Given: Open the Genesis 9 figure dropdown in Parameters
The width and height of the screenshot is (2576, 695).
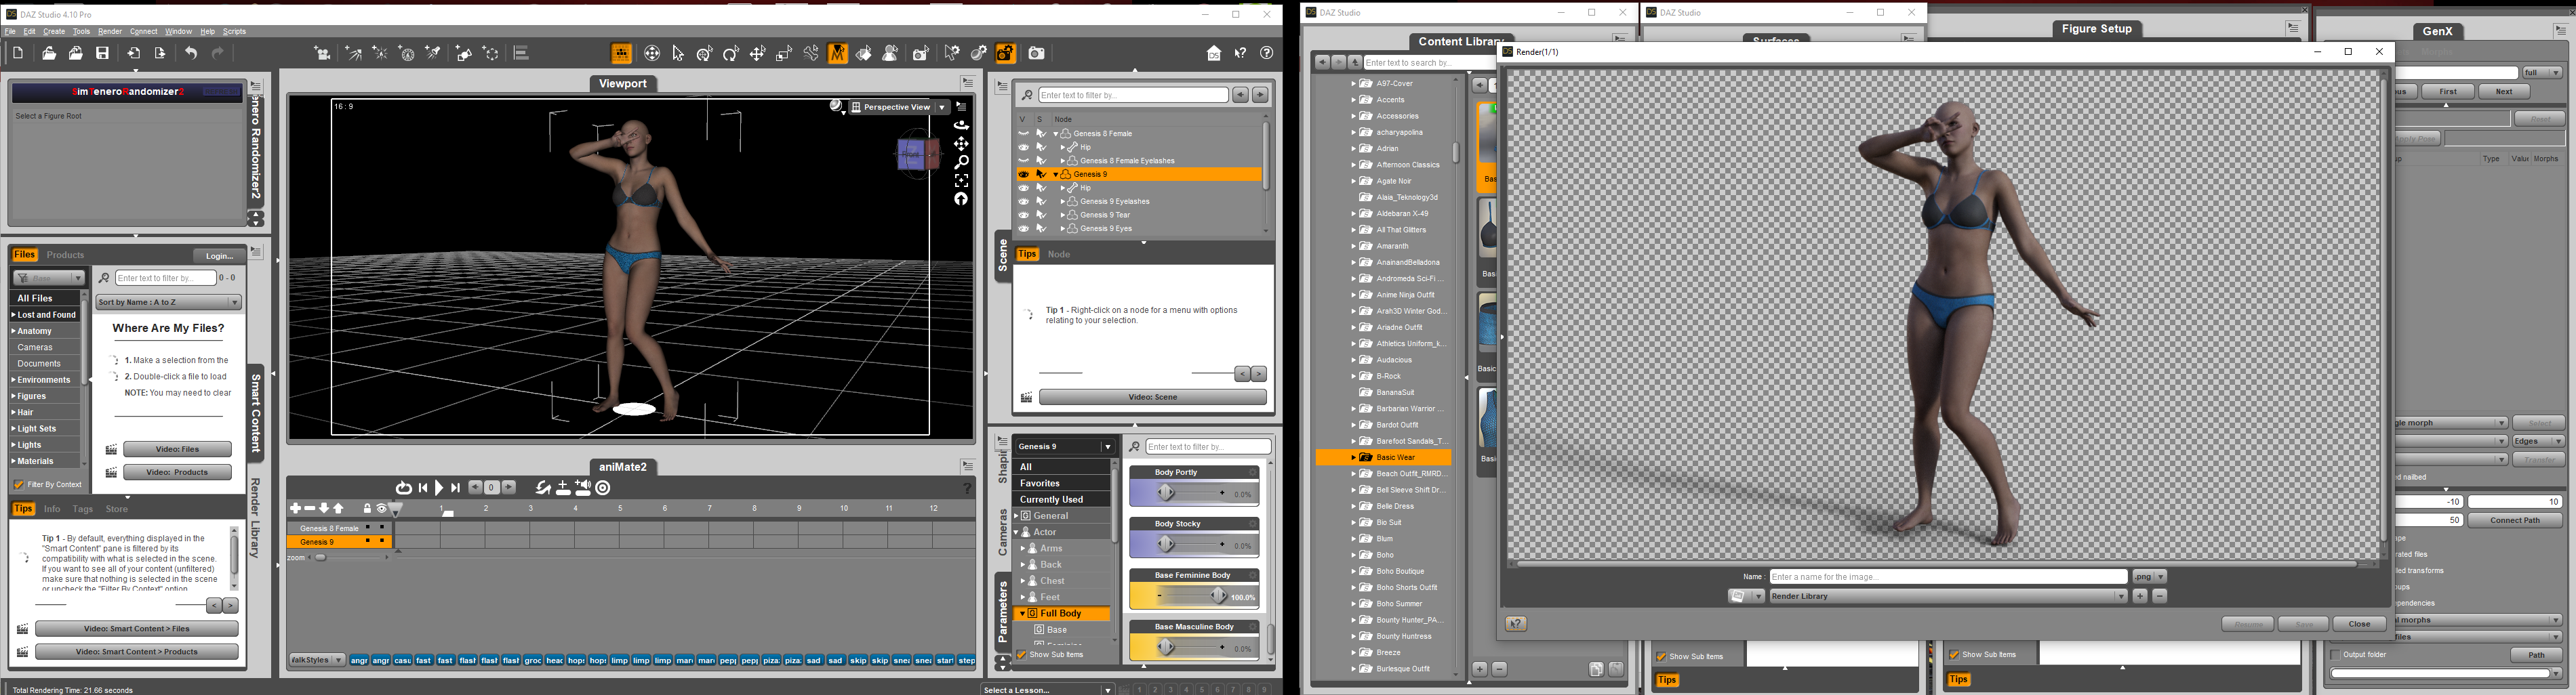Looking at the screenshot, I should pyautogui.click(x=1065, y=446).
